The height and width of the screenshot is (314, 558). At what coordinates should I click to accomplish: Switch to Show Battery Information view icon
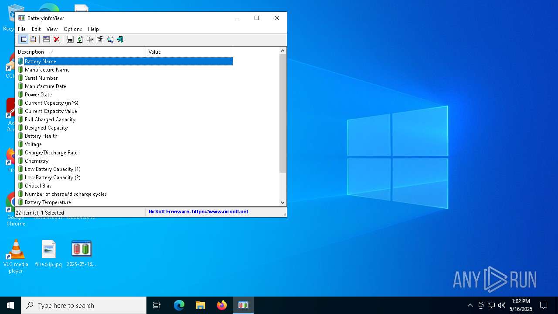pos(24,39)
